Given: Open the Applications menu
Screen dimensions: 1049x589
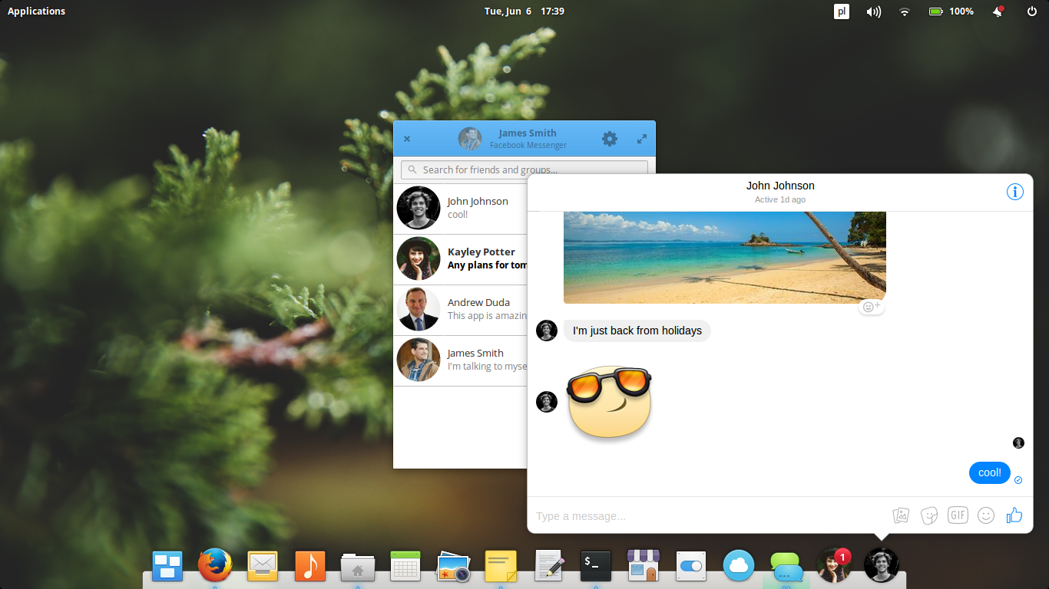Looking at the screenshot, I should click(36, 11).
